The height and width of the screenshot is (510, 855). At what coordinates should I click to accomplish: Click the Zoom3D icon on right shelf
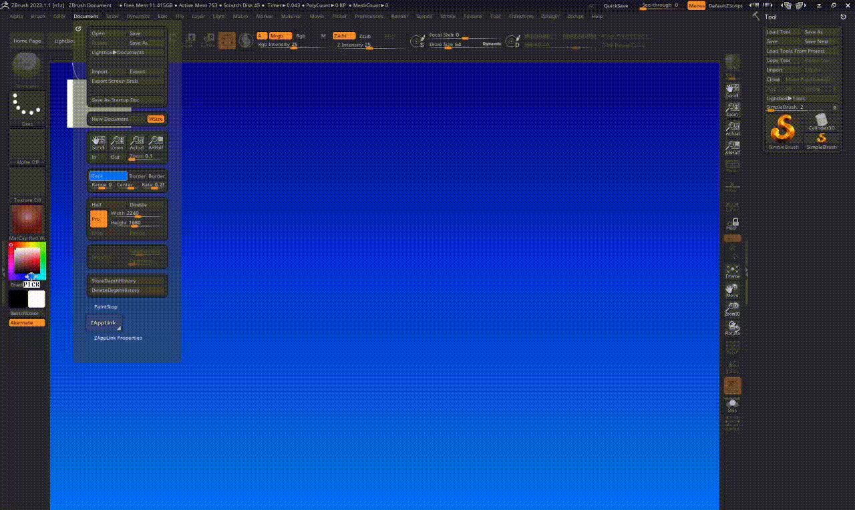click(733, 309)
